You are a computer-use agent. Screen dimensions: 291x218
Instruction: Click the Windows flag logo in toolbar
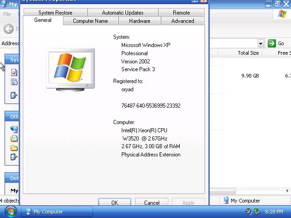click(x=282, y=14)
